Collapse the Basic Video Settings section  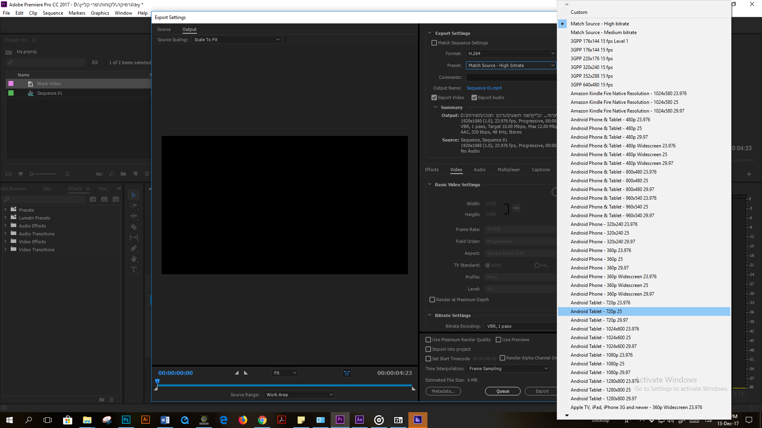429,185
